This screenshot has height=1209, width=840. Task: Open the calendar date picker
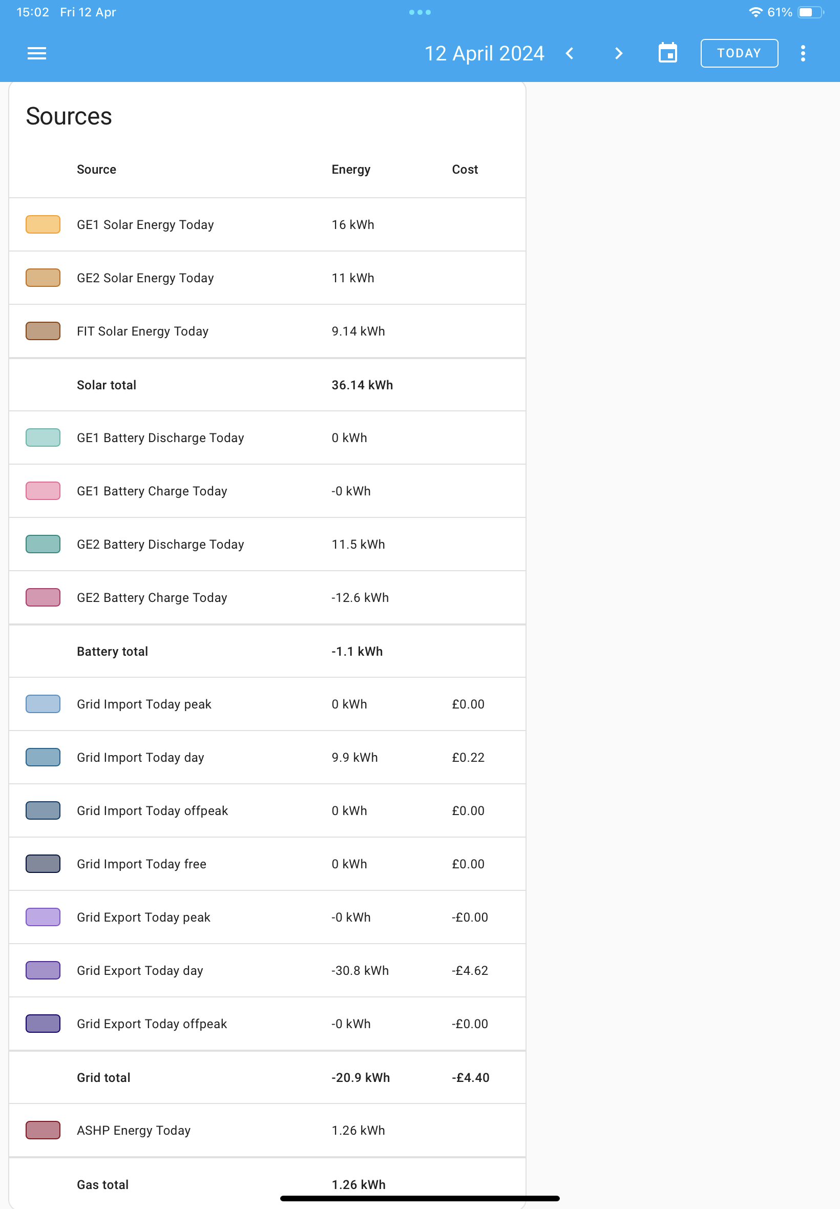(668, 53)
